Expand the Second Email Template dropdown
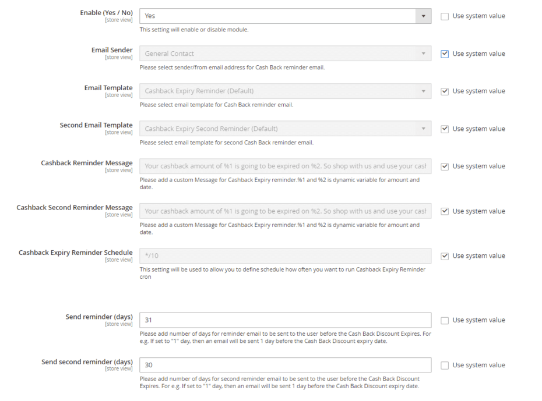Screen dimensions: 542x401 pos(285,129)
